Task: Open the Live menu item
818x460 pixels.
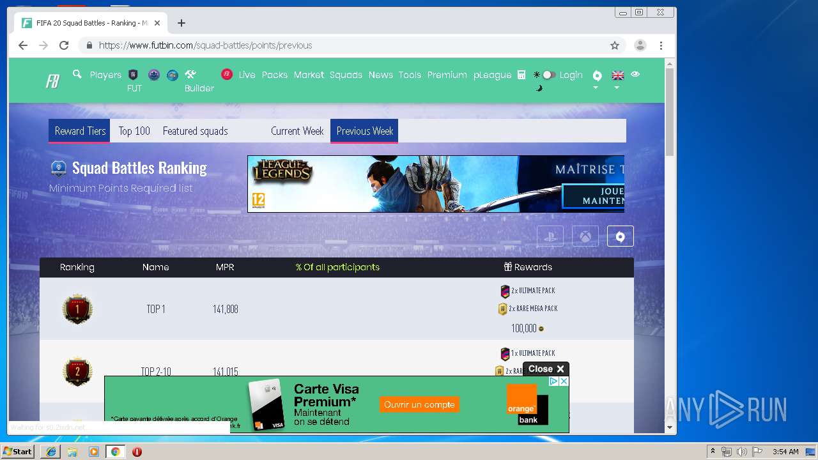Action: [x=247, y=75]
